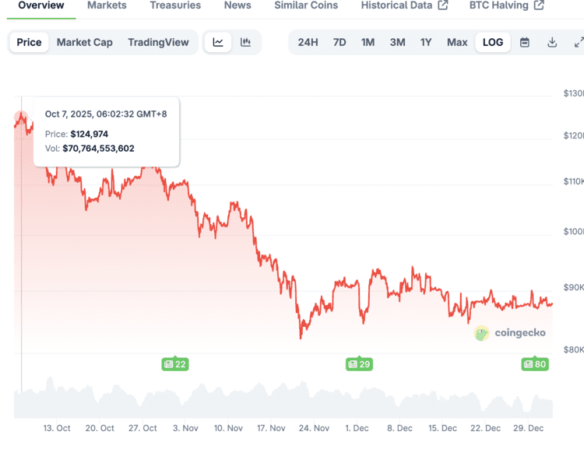This screenshot has width=584, height=449.
Task: Select the Price chart toggle
Action: 29,42
